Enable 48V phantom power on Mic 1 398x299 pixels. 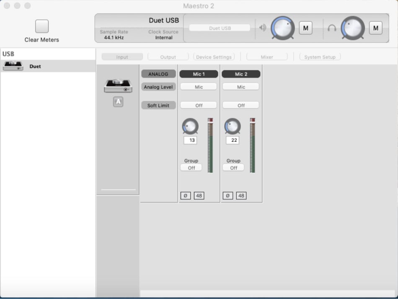click(x=199, y=195)
